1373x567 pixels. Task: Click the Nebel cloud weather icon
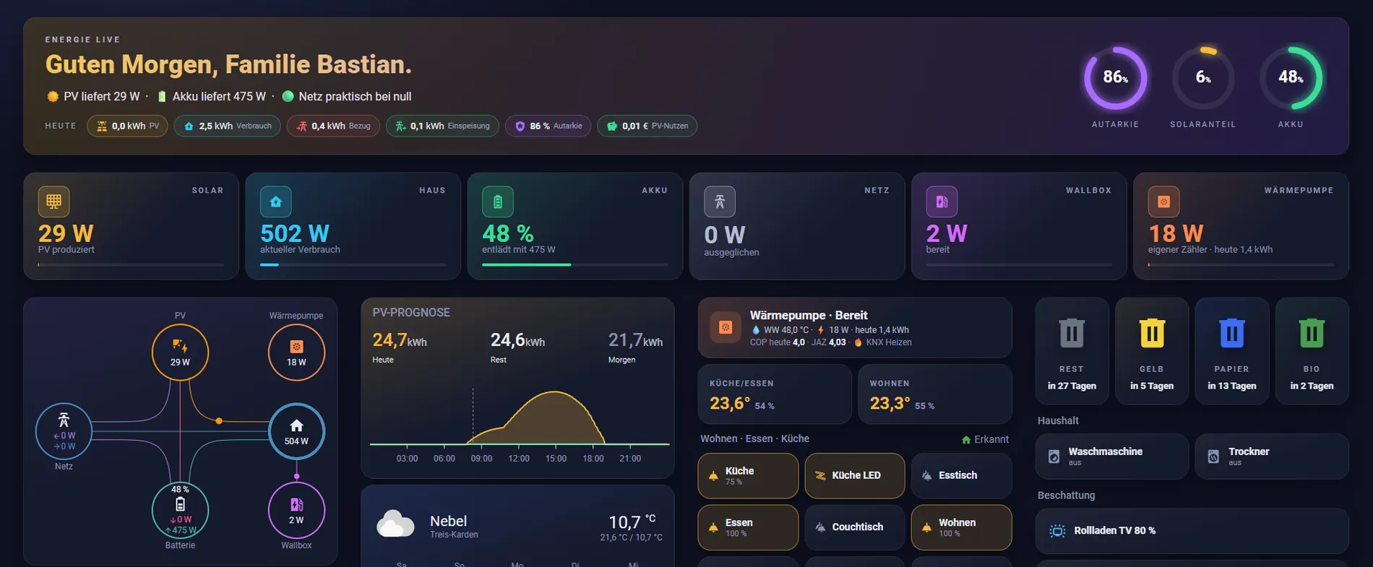click(395, 524)
